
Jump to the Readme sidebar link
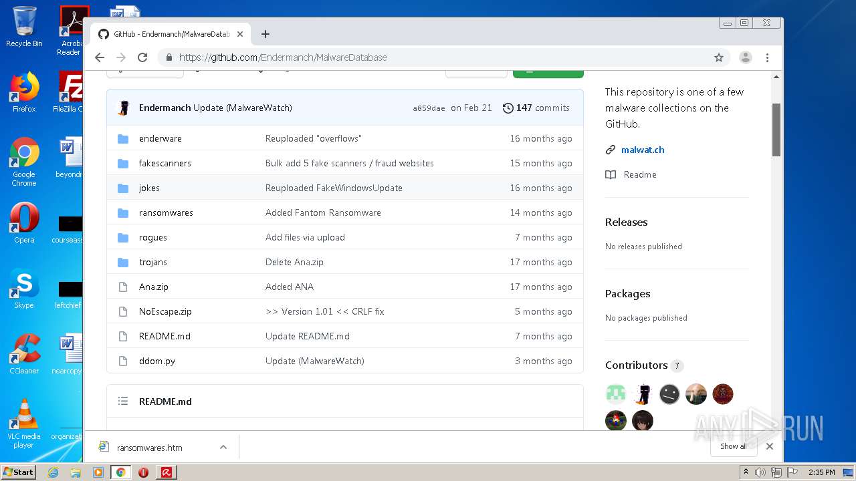(640, 174)
